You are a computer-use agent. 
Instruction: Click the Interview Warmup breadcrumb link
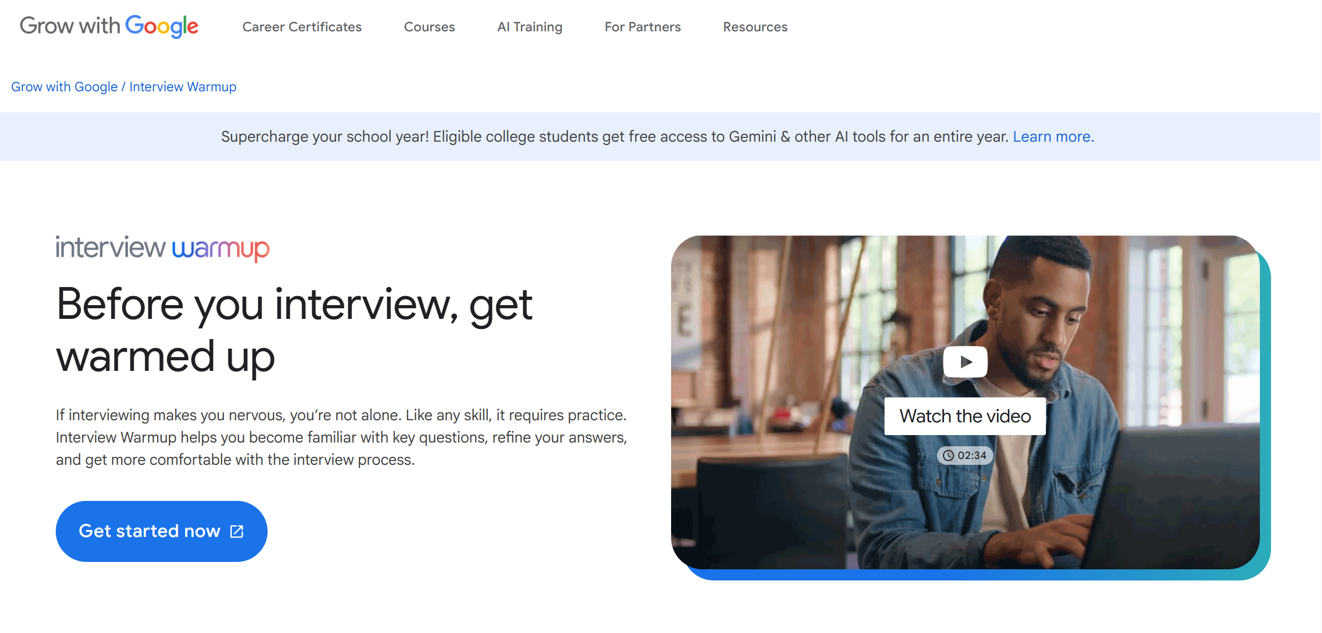click(183, 86)
